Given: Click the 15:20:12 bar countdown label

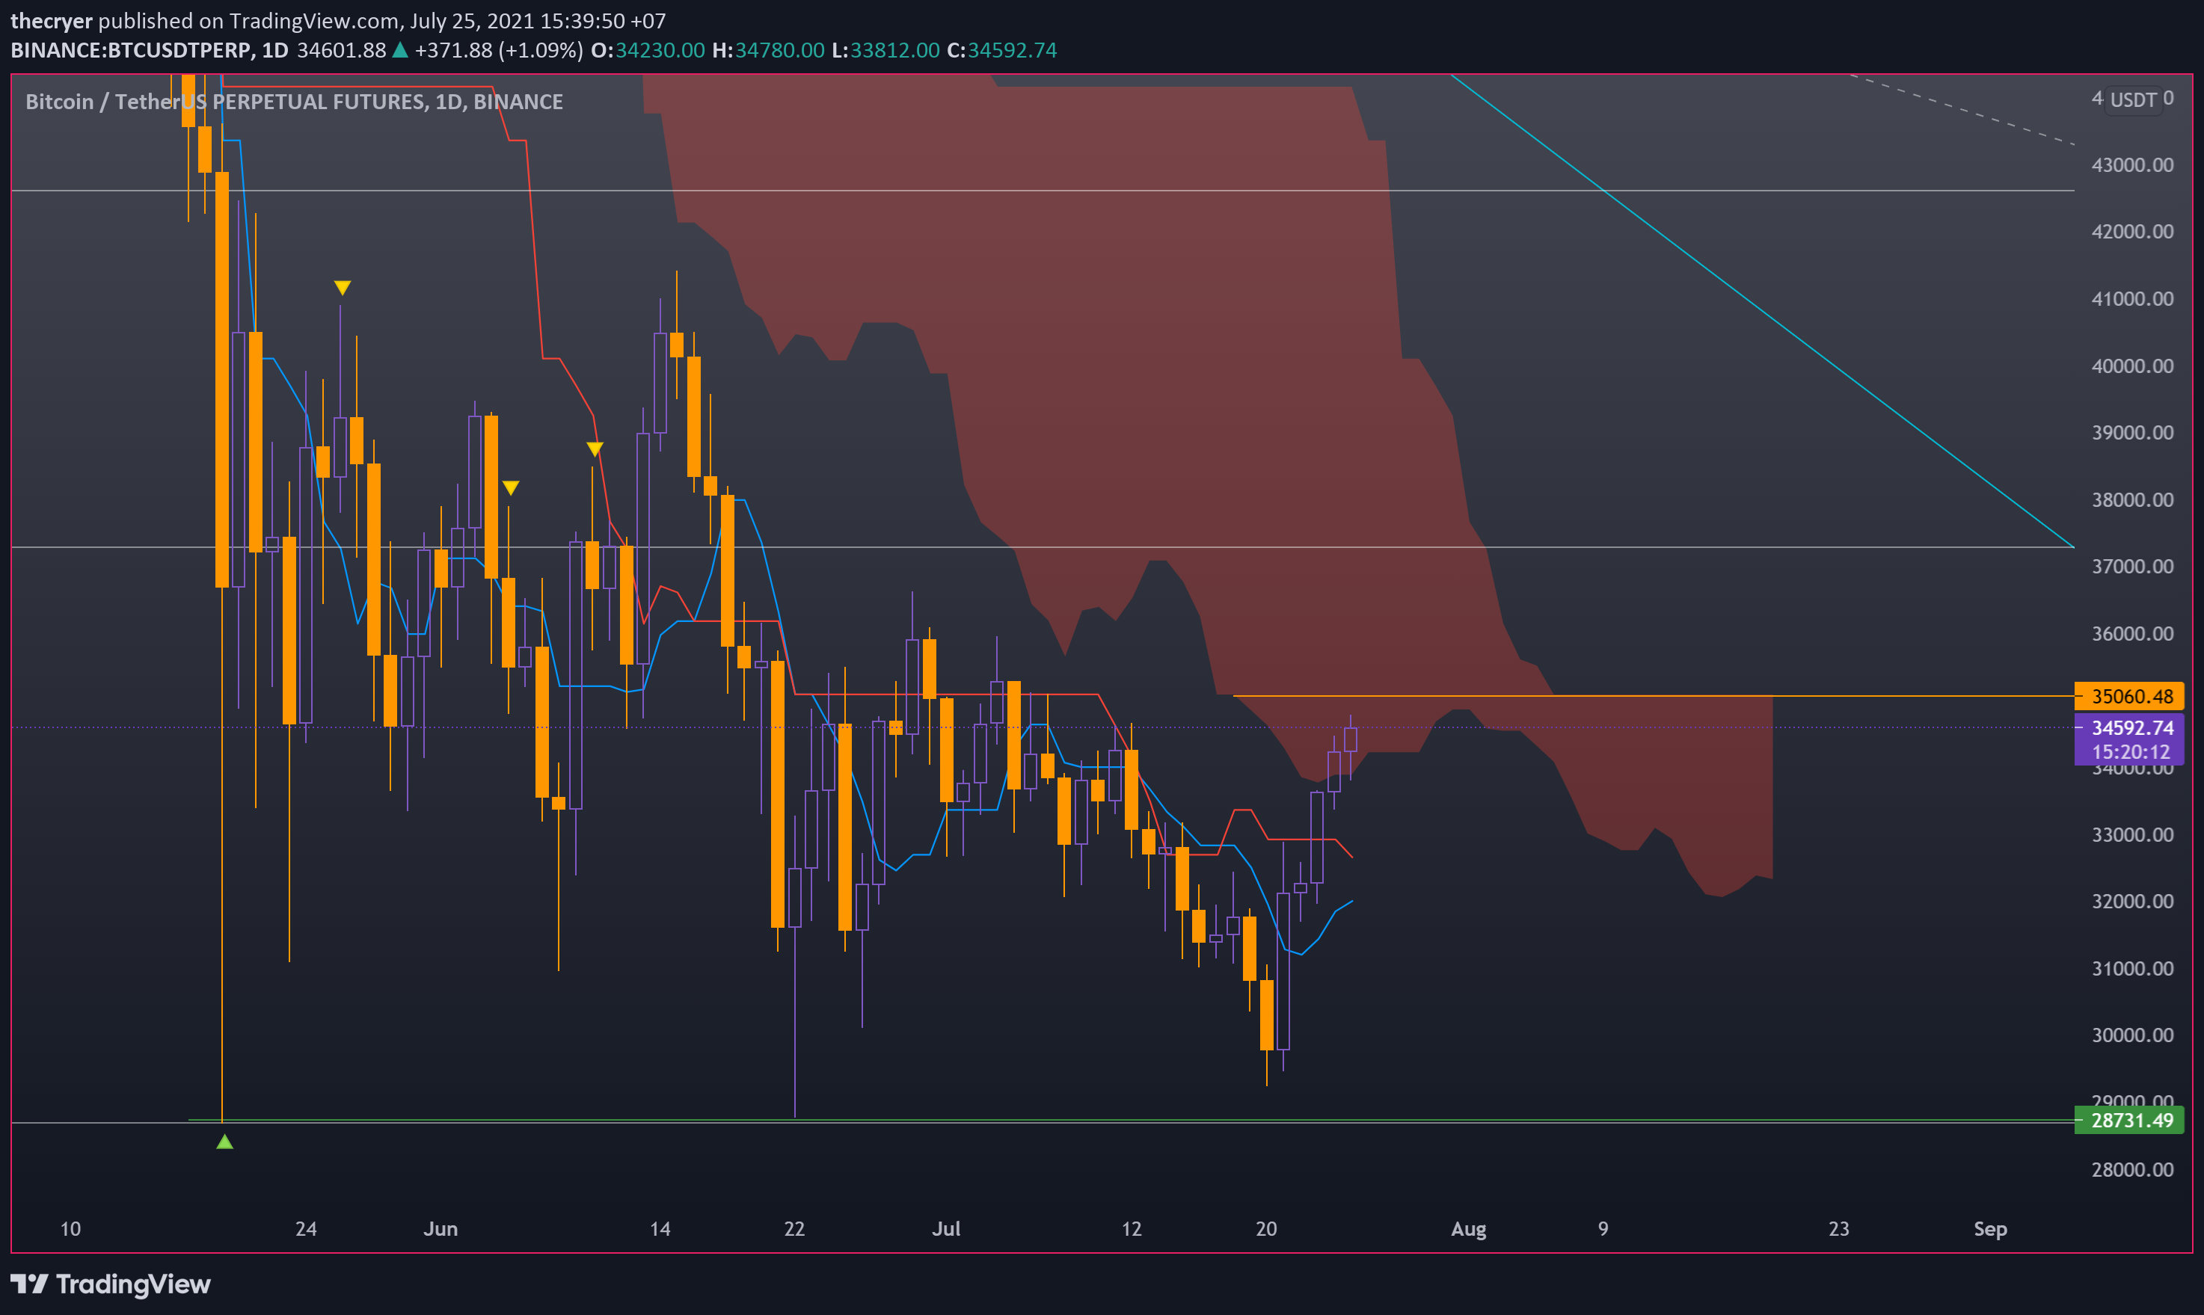Looking at the screenshot, I should pyautogui.click(x=2131, y=751).
